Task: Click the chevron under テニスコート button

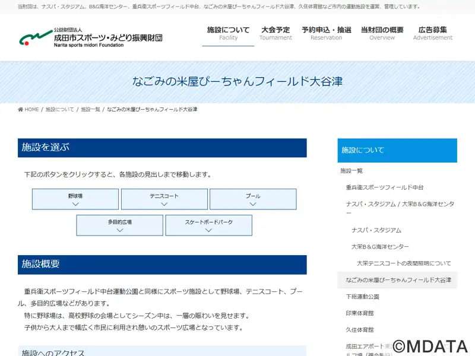Action: pos(164,204)
